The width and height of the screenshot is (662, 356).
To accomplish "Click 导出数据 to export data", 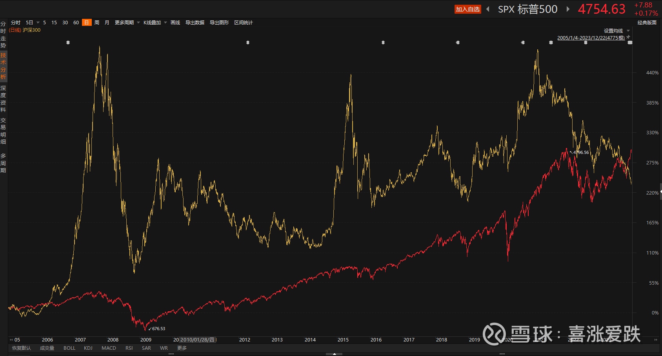I will pos(195,23).
